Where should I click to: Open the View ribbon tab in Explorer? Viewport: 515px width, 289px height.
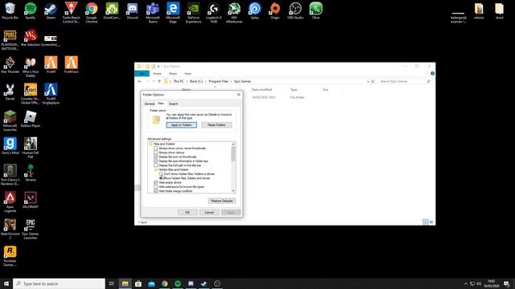pyautogui.click(x=187, y=73)
